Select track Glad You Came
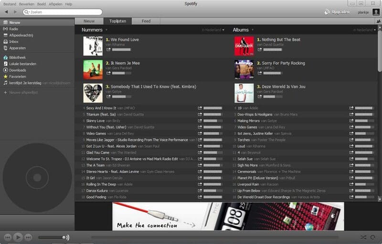 click(98, 152)
